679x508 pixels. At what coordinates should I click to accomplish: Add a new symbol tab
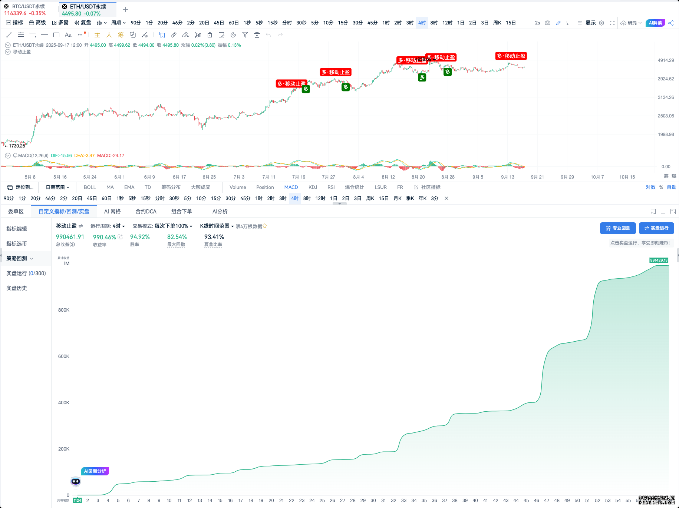point(125,10)
